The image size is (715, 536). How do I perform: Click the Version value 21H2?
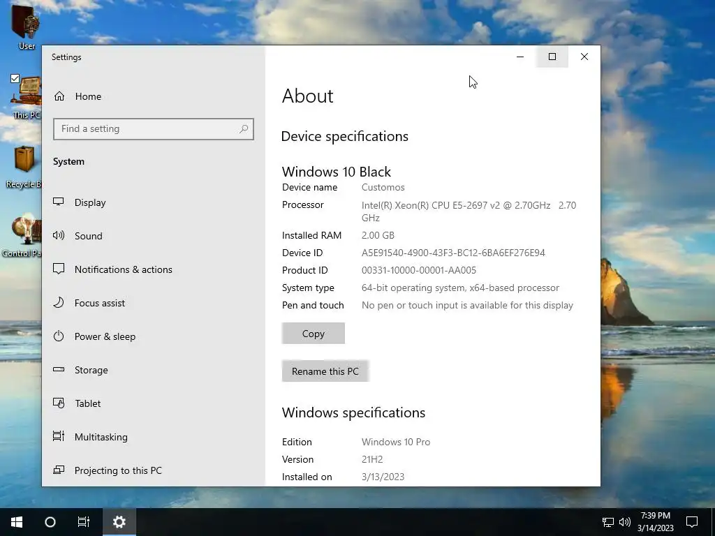point(372,459)
